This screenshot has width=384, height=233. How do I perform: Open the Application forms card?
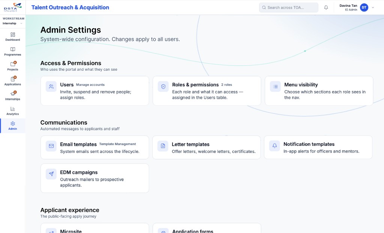(207, 228)
